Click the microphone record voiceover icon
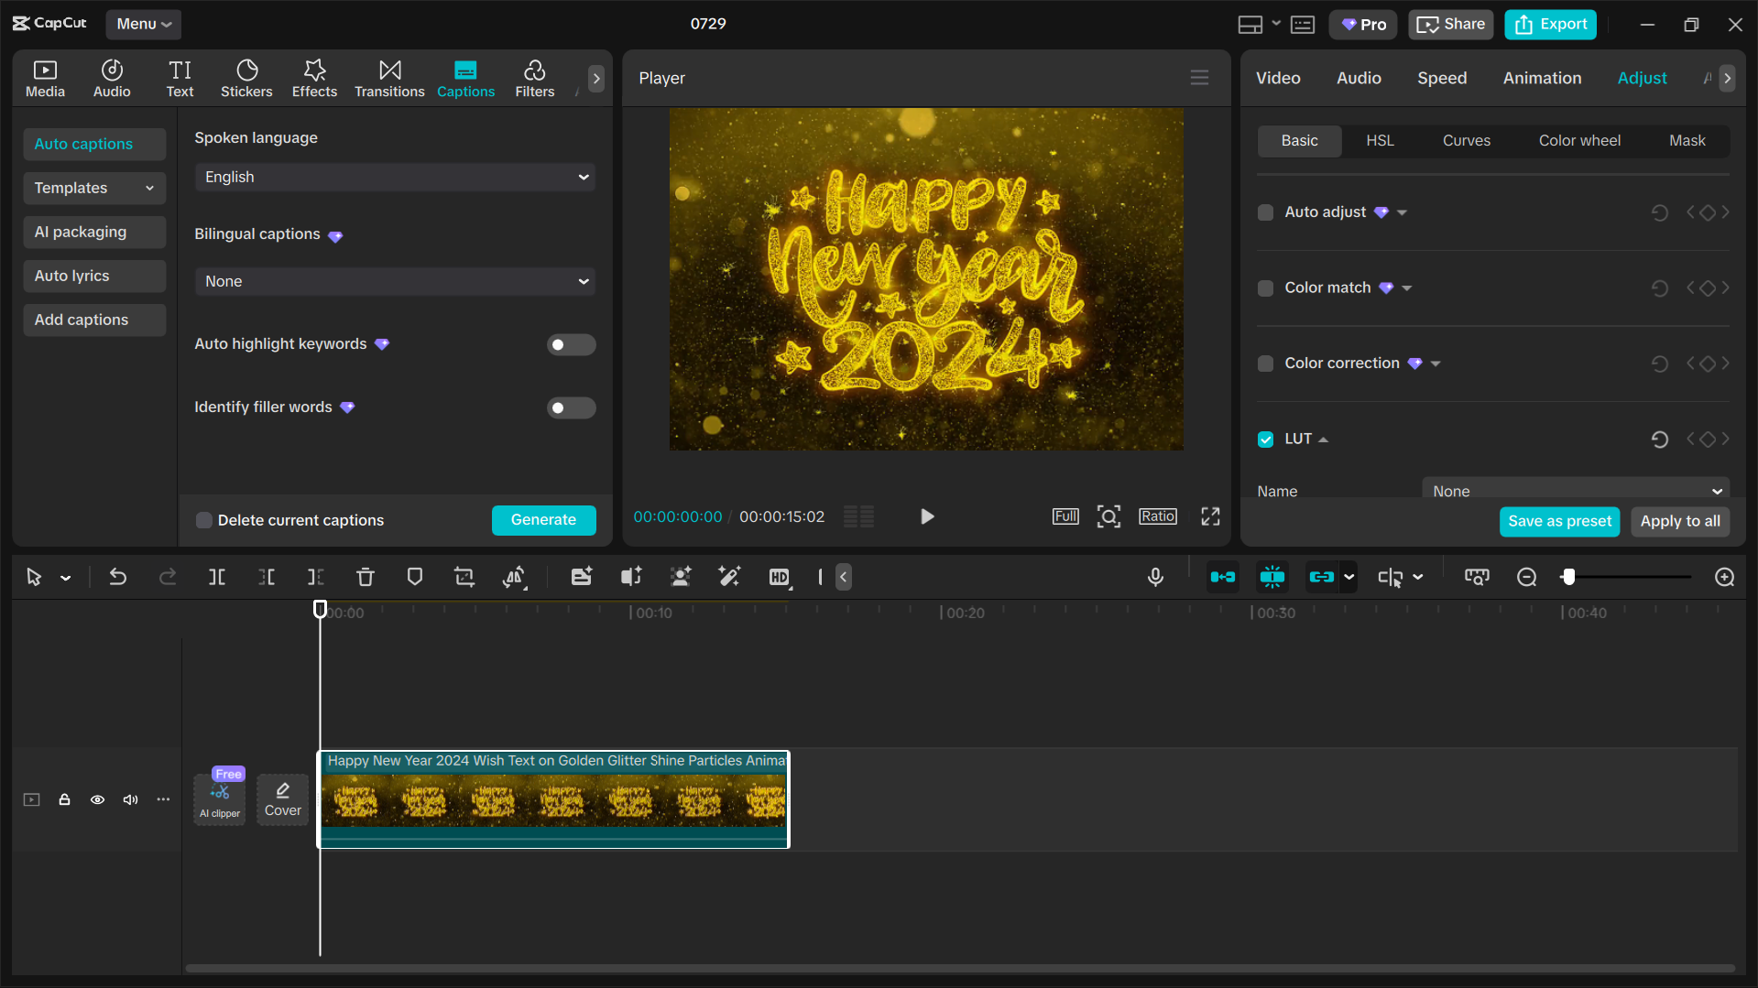 [1155, 577]
